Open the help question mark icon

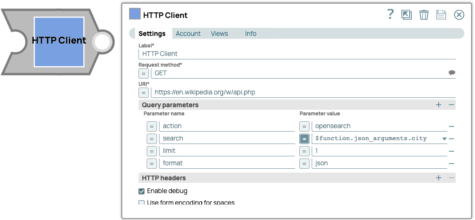point(390,15)
